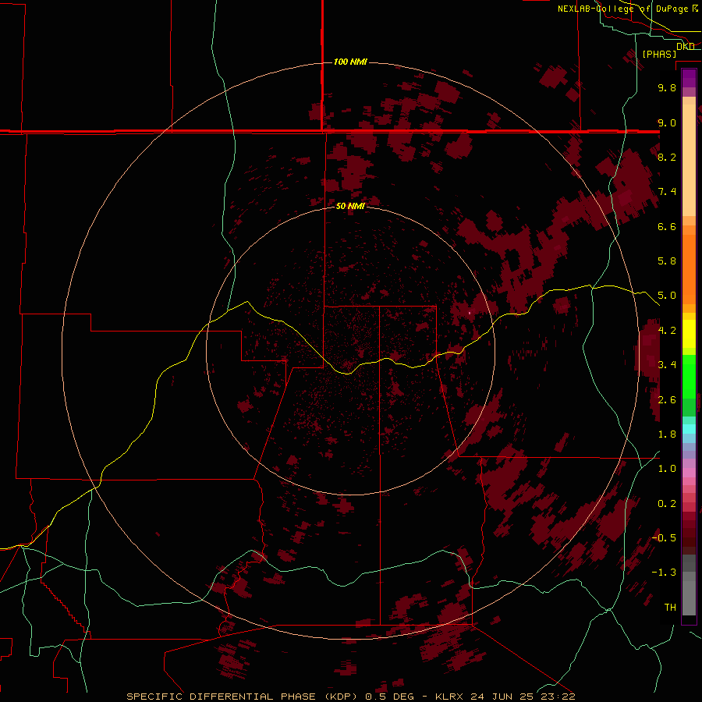Select the 3.4 legend value
This screenshot has width=702, height=702.
(667, 365)
